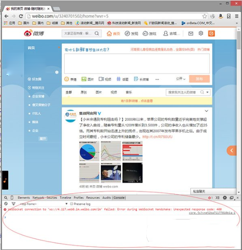Undock DevTools into separate window
Screen dimensions: 242x250
click(232, 198)
